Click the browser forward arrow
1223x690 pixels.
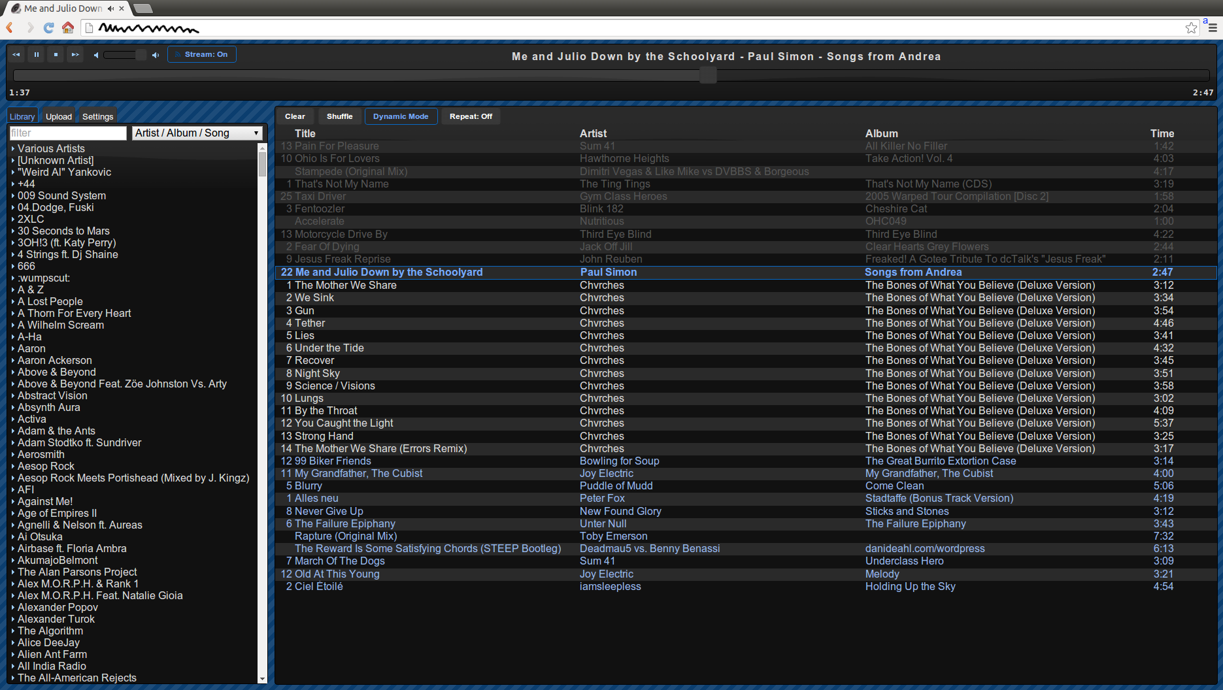[29, 27]
